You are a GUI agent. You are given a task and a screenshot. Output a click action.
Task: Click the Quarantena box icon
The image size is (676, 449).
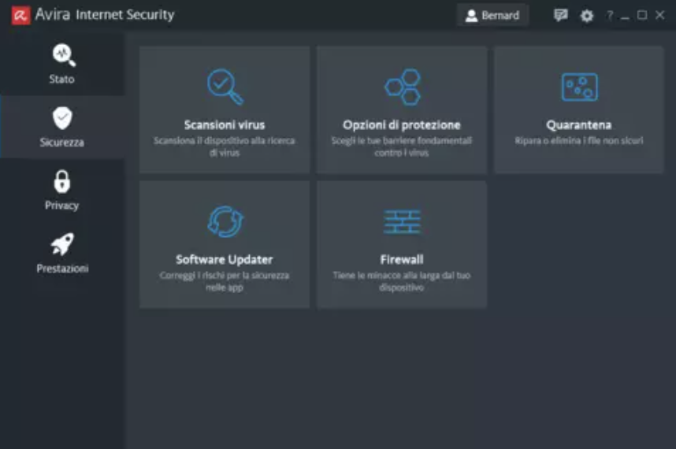pyautogui.click(x=579, y=87)
